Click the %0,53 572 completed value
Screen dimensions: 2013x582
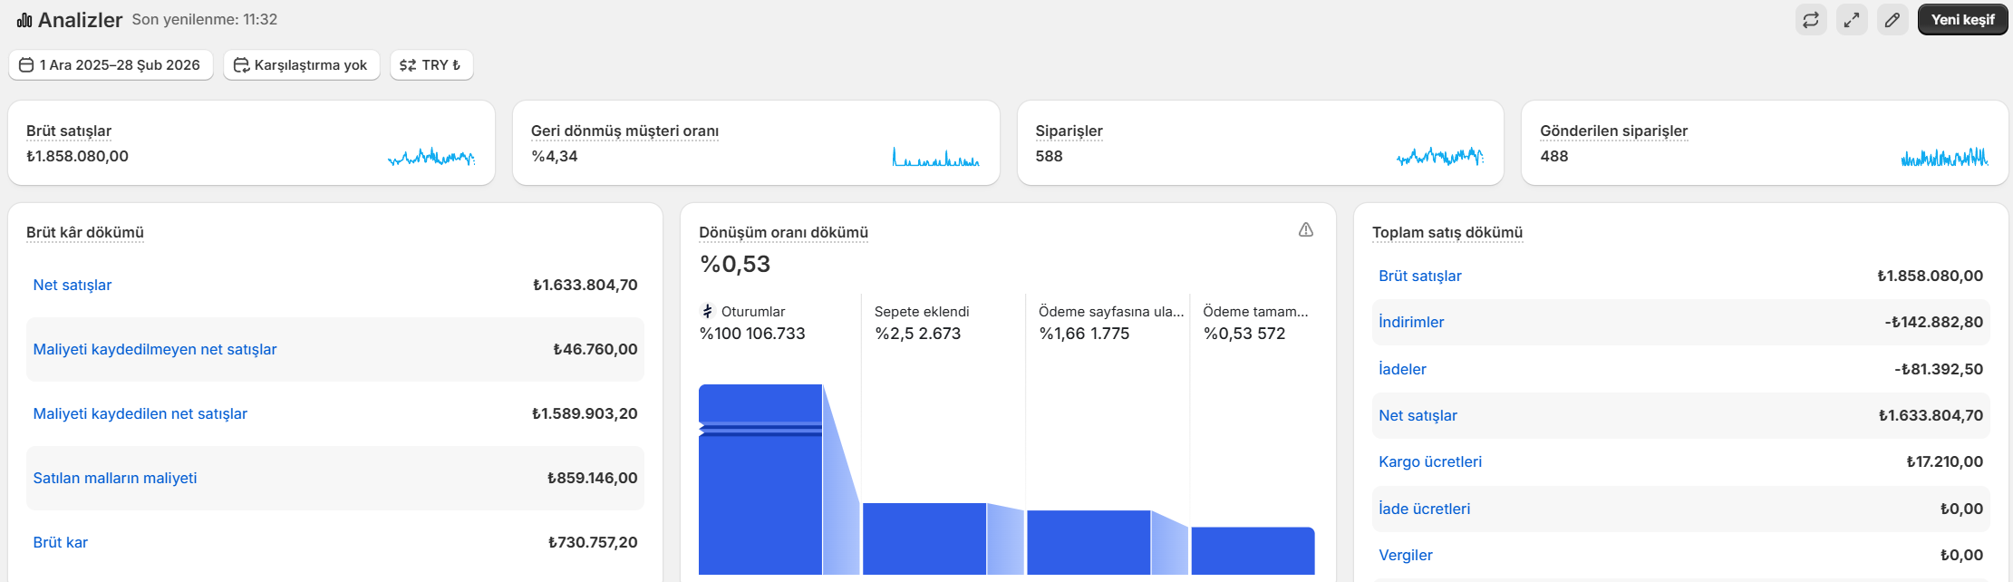[x=1244, y=334]
